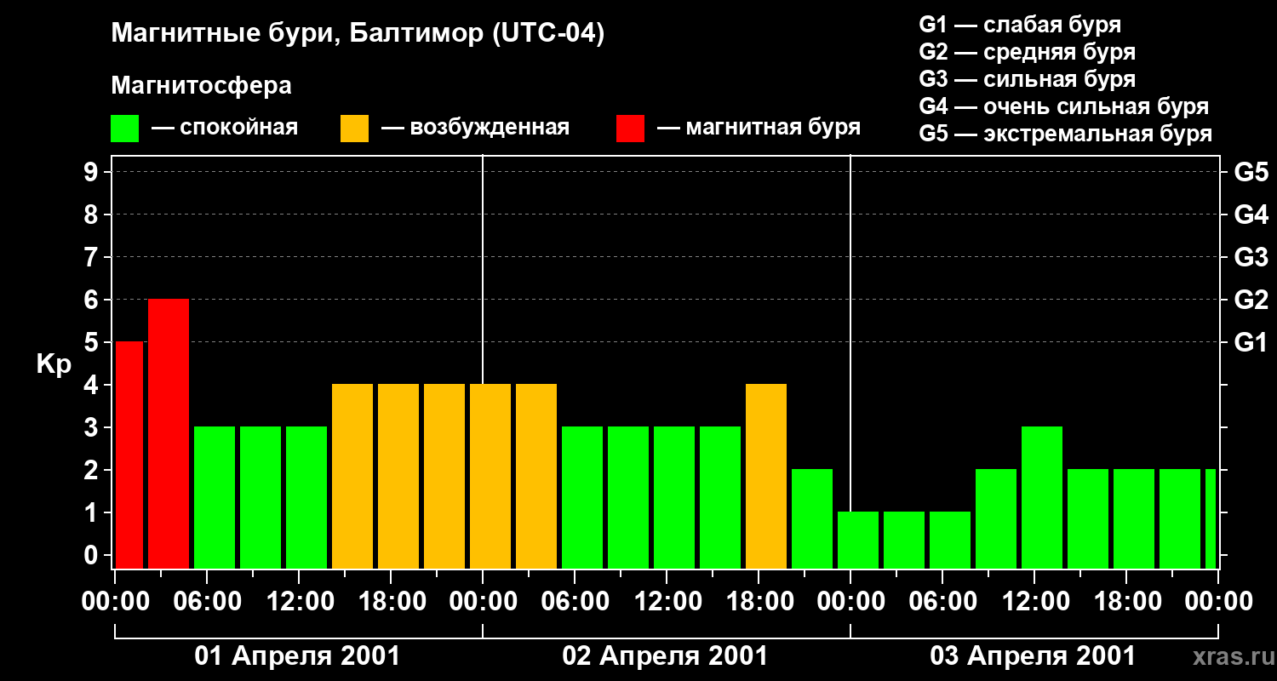Click the green bar starting 06:00 on 01 Апреля

point(215,498)
